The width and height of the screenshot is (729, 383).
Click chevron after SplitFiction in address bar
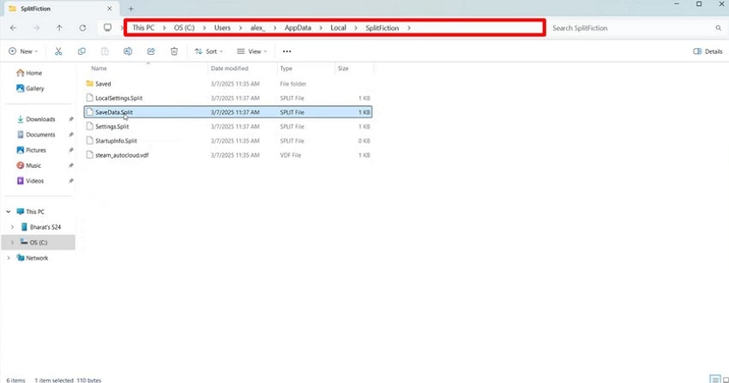[x=408, y=28]
